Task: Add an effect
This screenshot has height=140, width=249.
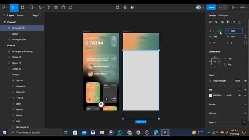Action: (245, 113)
